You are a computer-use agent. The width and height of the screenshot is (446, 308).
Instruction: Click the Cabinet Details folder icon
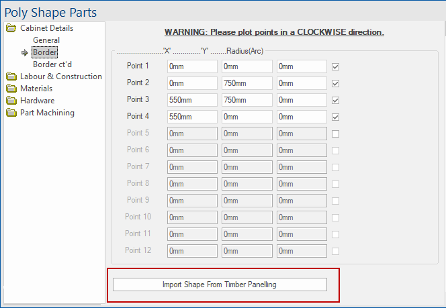point(11,28)
